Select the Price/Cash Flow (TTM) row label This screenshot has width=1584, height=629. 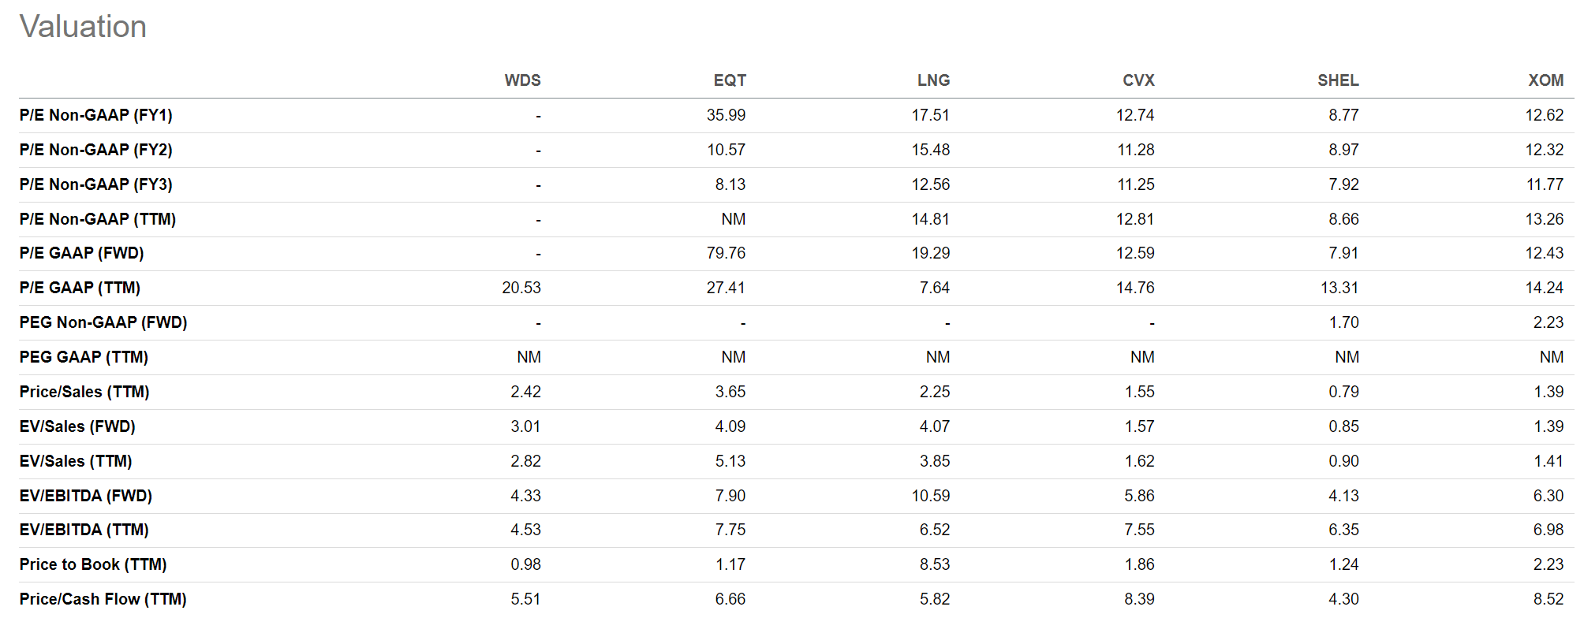103,599
